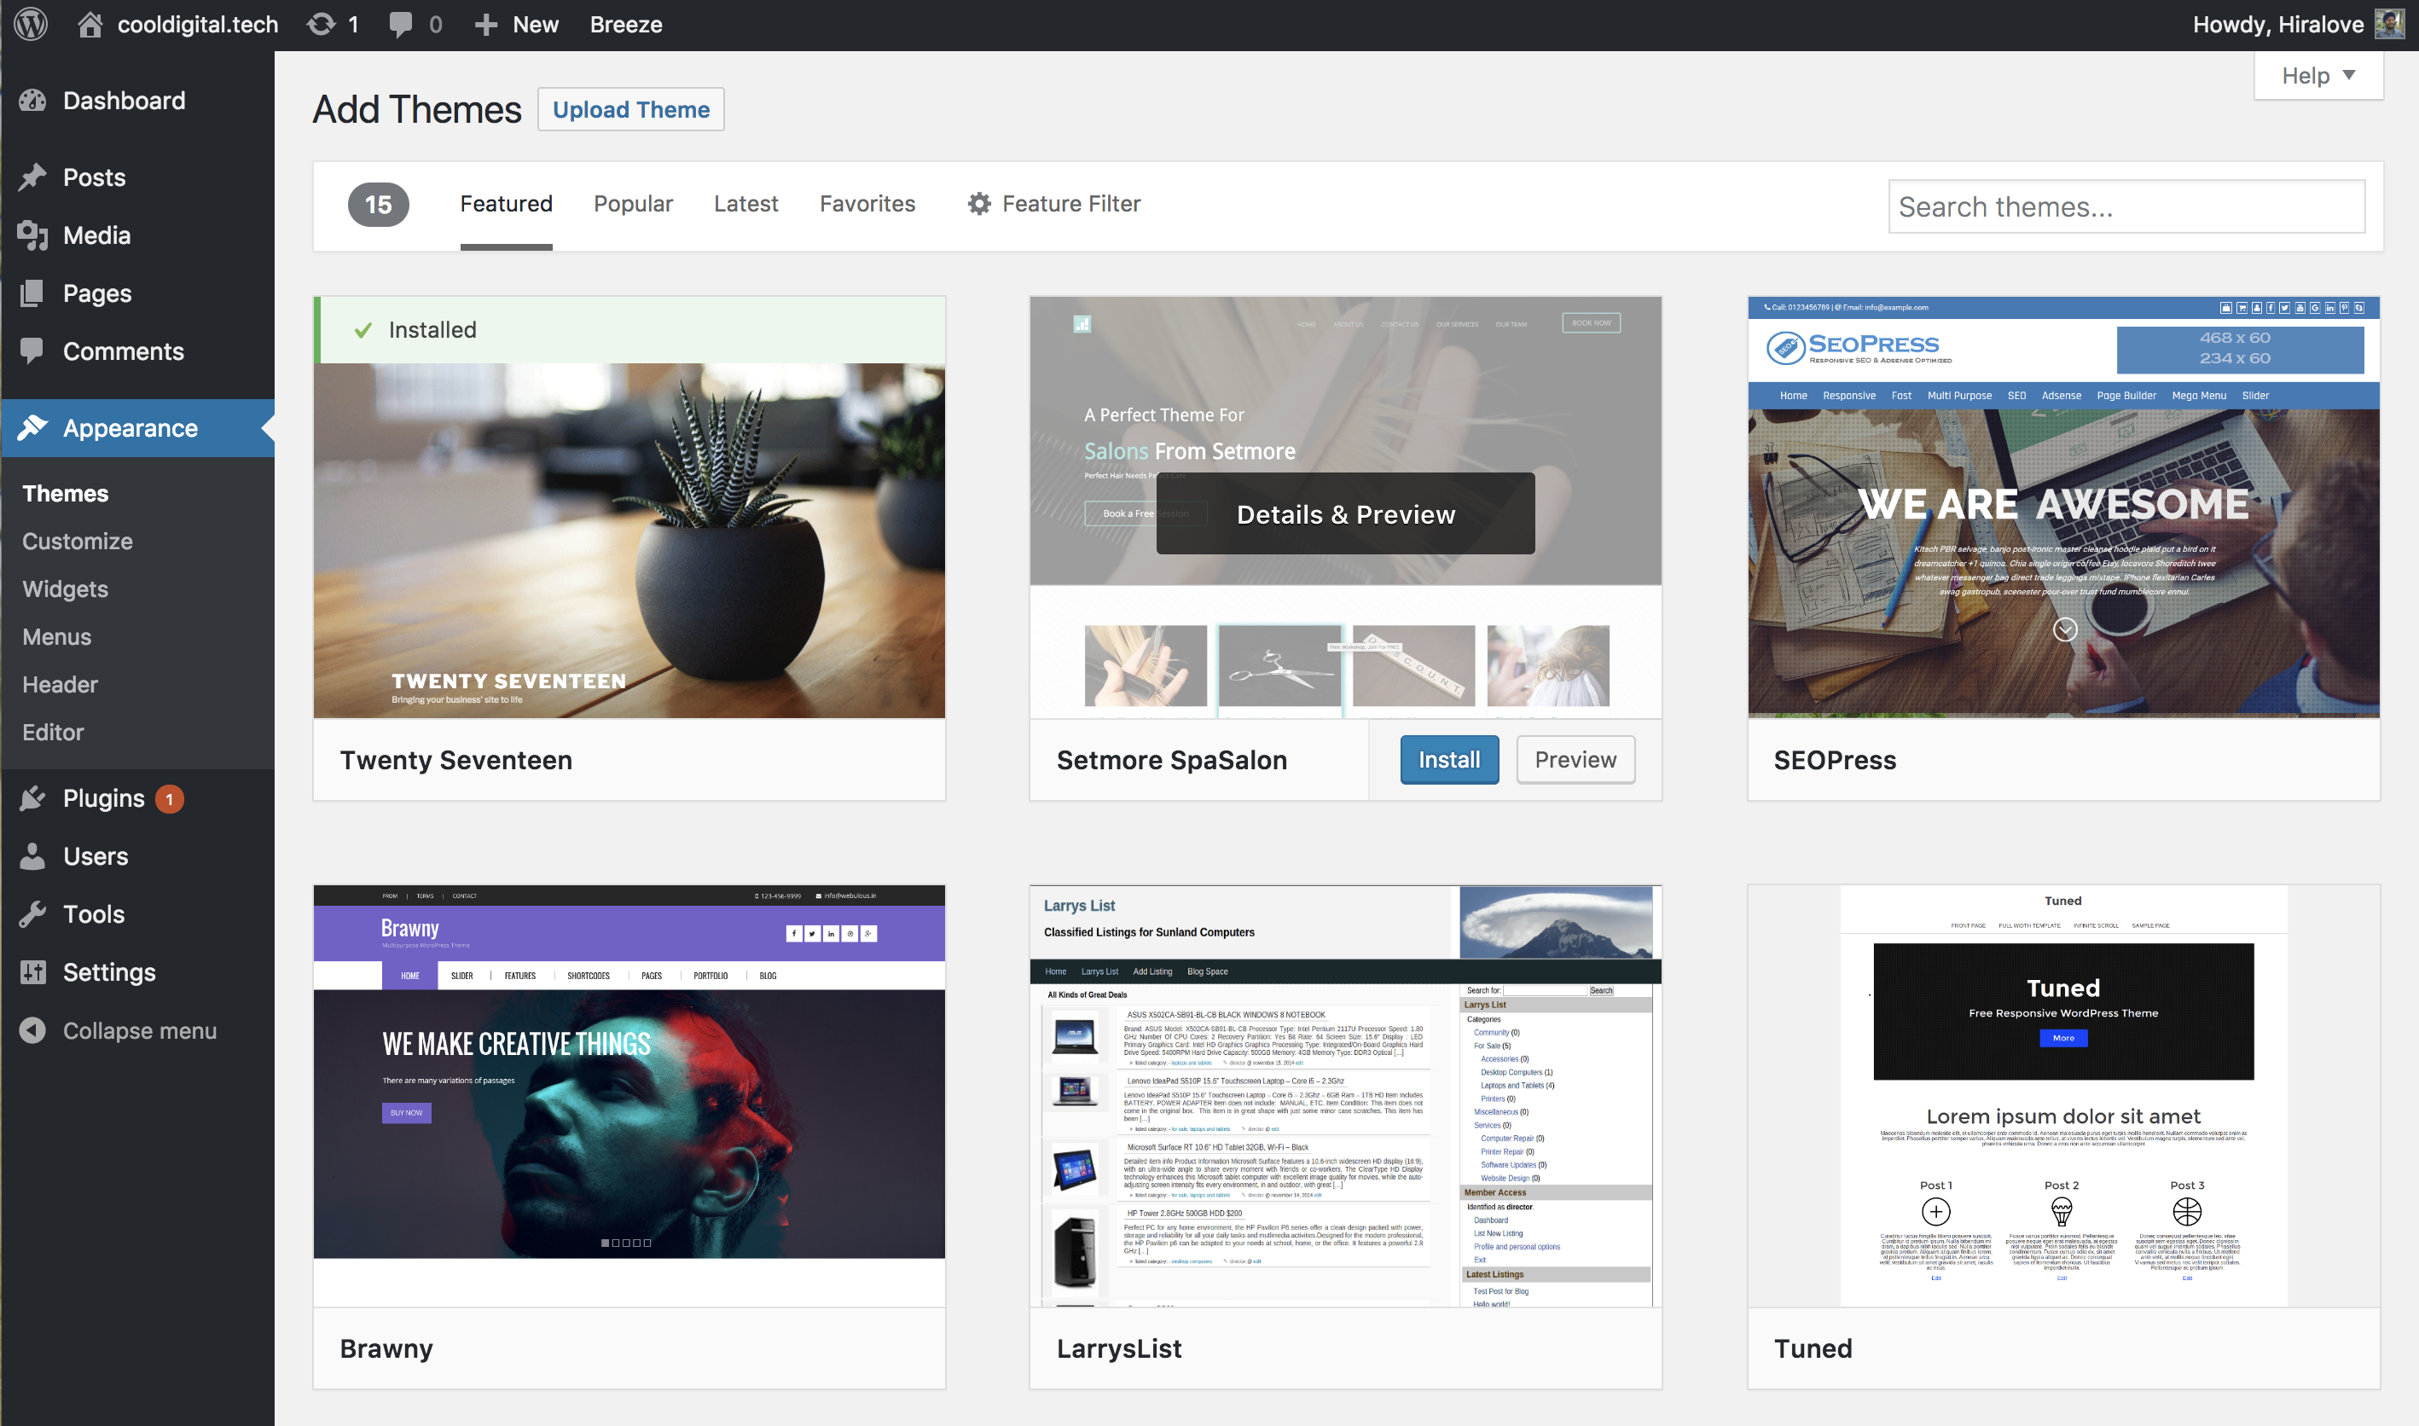2419x1426 pixels.
Task: Click the Settings sliders icon
Action: point(32,971)
